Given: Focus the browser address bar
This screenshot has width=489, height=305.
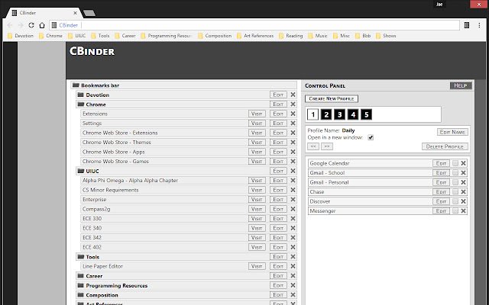Looking at the screenshot, I should coord(254,25).
